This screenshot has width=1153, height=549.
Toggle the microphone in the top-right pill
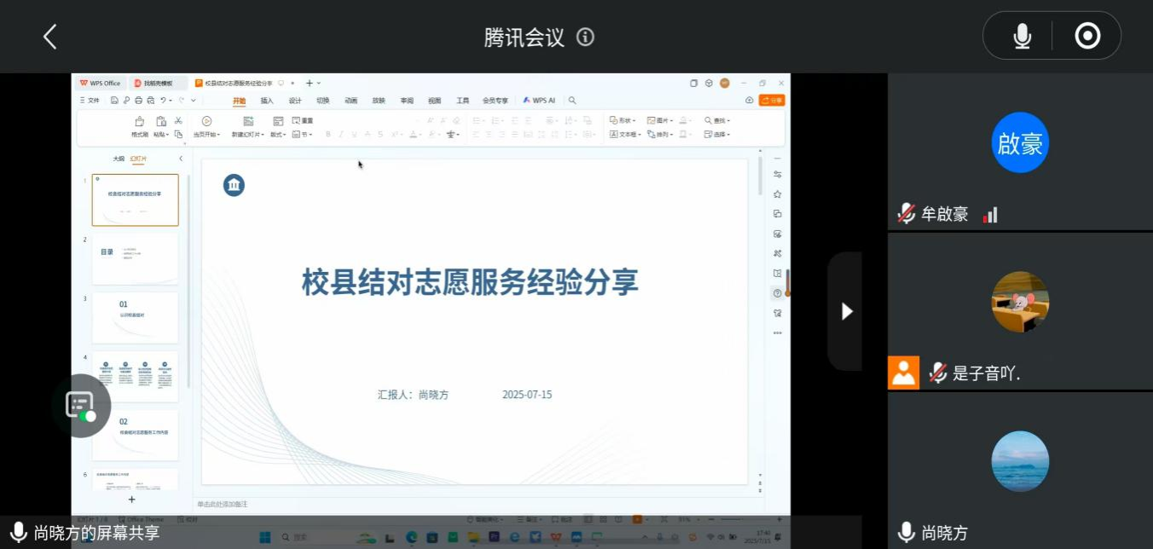(1022, 36)
